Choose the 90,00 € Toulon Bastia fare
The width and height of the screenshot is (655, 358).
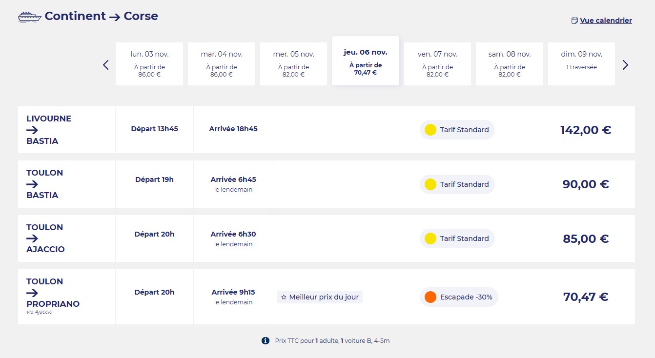pyautogui.click(x=585, y=184)
